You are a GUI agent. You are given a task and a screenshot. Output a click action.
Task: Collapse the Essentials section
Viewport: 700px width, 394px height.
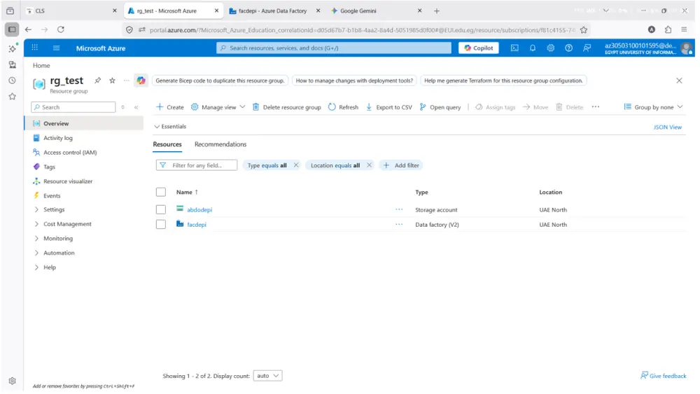pos(170,127)
